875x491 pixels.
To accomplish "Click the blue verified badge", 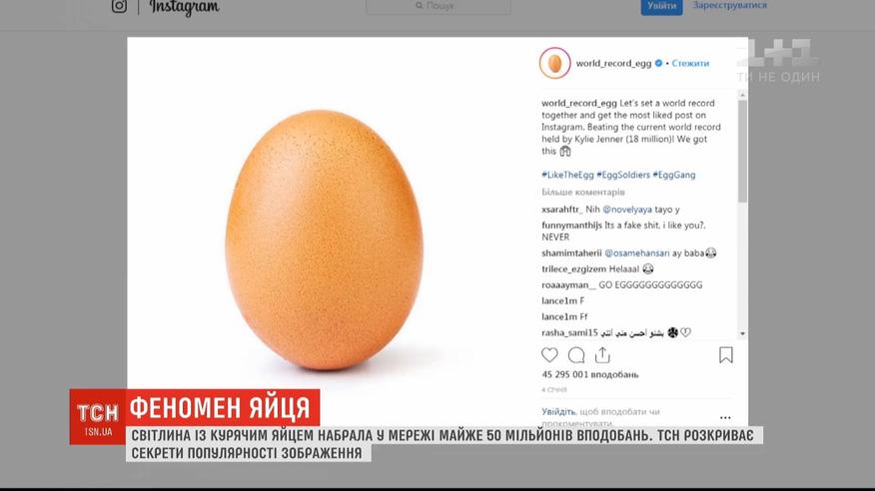I will click(x=658, y=63).
